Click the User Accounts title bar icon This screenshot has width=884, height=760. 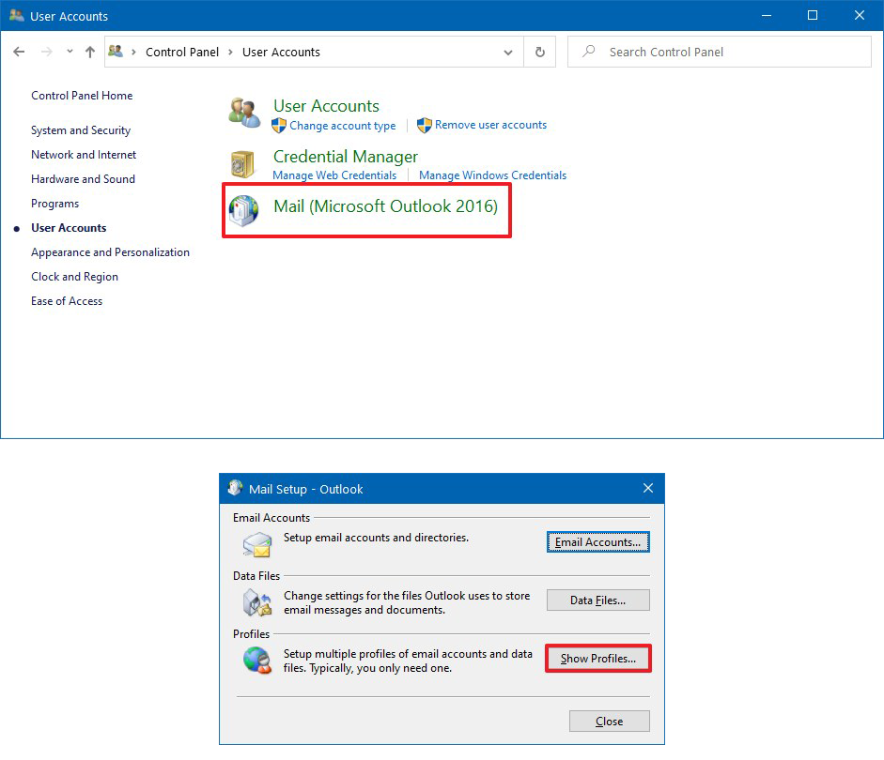[16, 15]
